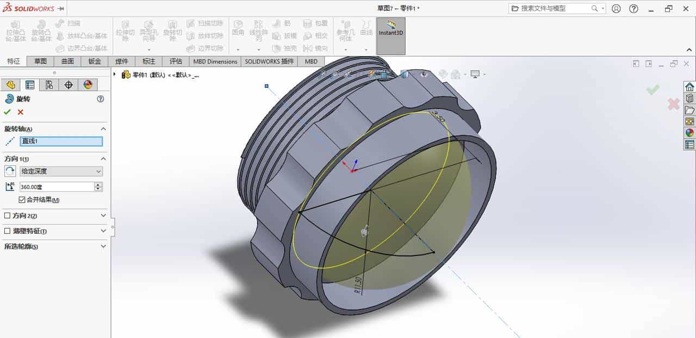Confirm the revolve with the green checkmark
This screenshot has height=338, width=696.
tap(7, 112)
